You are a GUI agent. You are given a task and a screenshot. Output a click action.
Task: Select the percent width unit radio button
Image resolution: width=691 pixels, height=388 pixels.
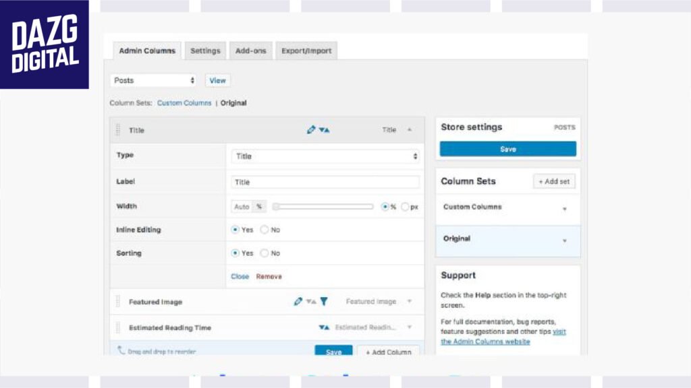click(x=385, y=206)
